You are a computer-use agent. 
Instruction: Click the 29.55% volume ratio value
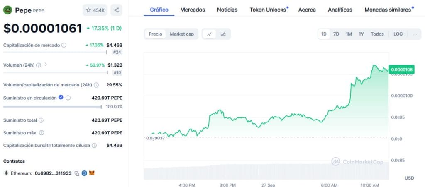point(114,85)
